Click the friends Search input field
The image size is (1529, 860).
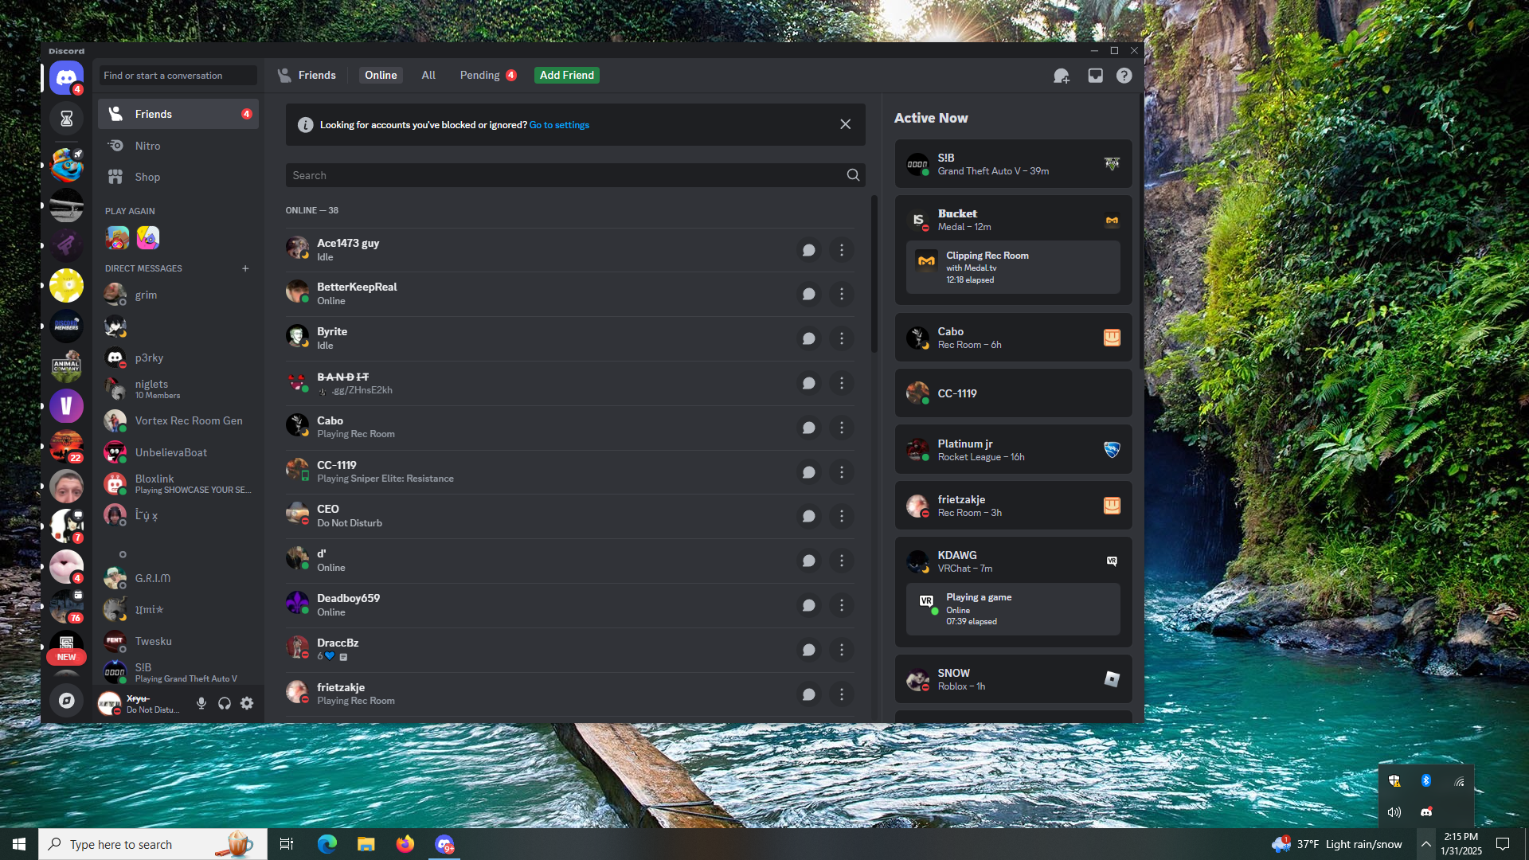pos(575,175)
